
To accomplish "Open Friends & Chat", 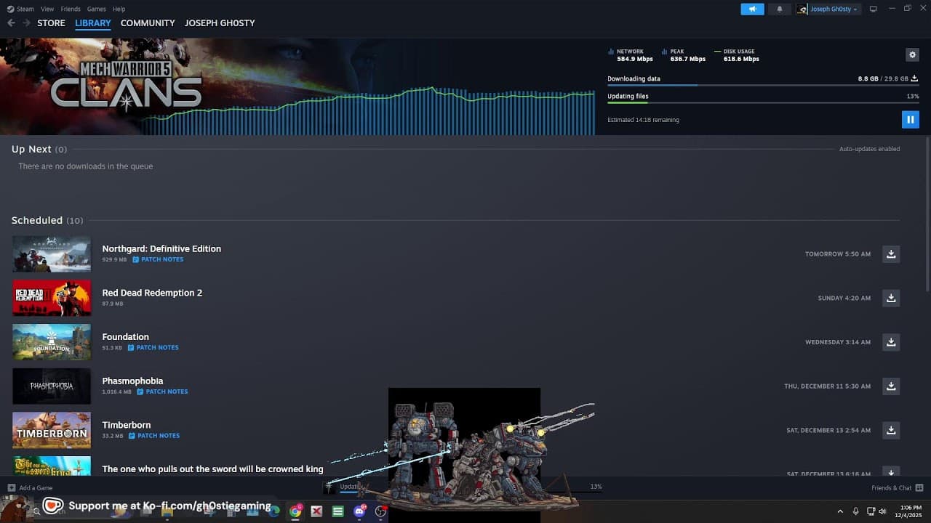I will click(x=897, y=488).
